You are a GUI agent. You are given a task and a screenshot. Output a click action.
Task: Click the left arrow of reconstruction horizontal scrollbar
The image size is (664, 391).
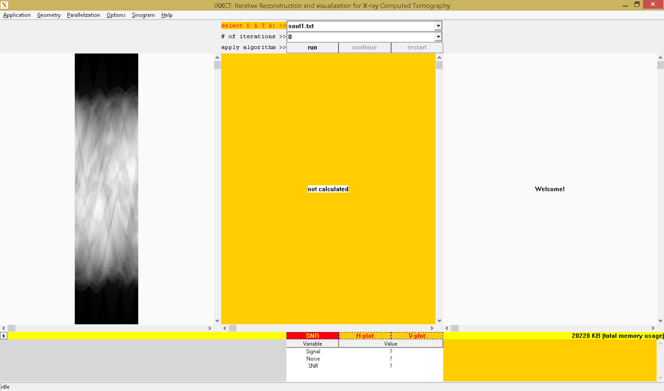pyautogui.click(x=225, y=328)
